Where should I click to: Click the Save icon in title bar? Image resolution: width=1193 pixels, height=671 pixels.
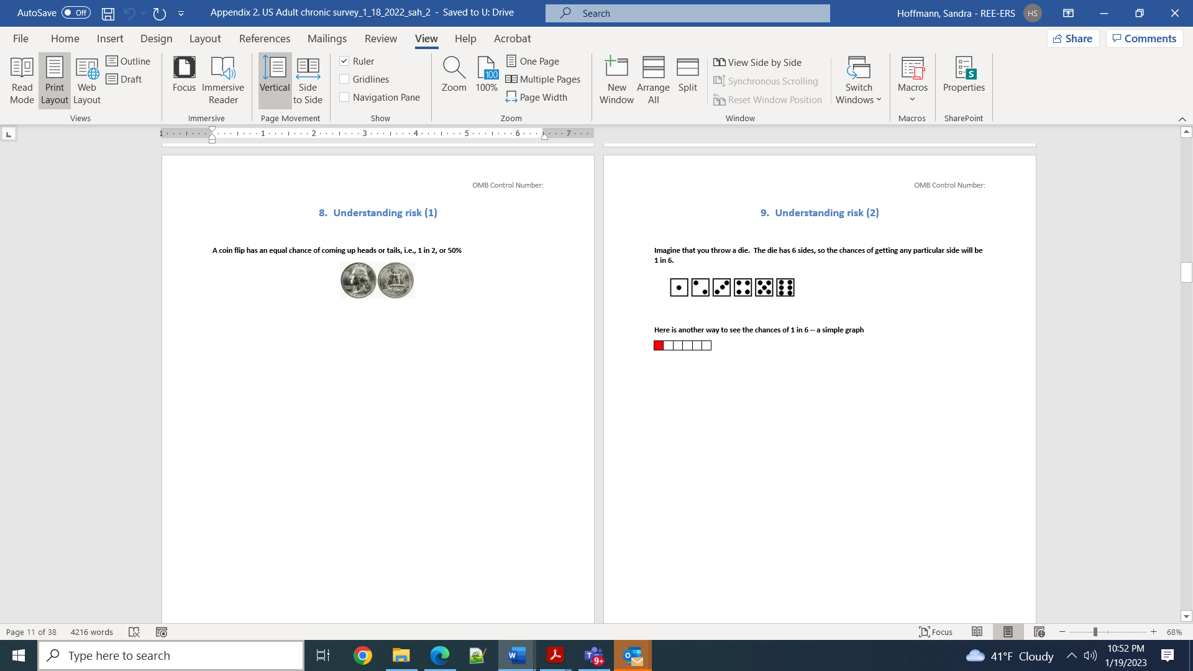pos(108,13)
